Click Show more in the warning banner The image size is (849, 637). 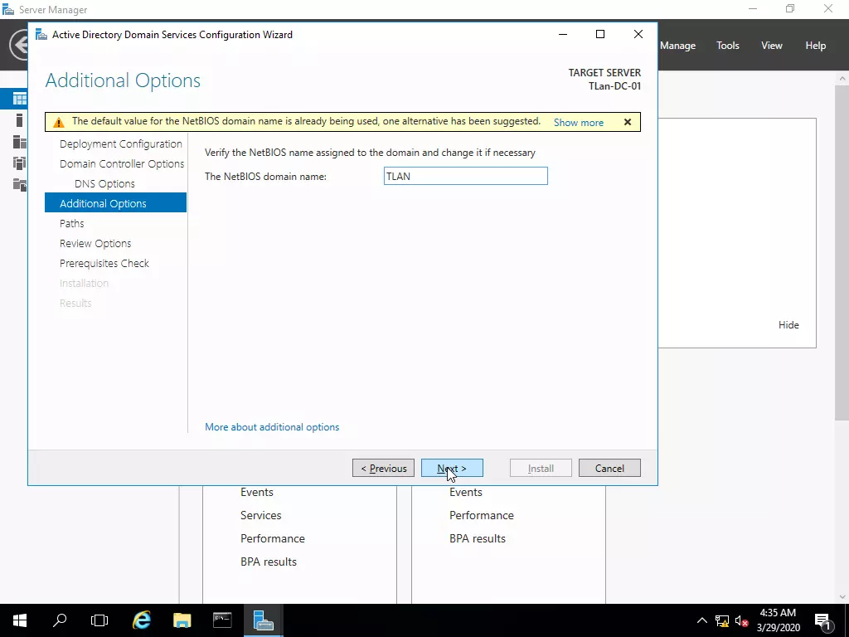tap(578, 123)
